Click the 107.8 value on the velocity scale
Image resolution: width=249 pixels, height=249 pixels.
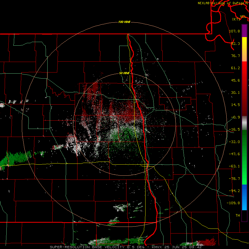234,31
